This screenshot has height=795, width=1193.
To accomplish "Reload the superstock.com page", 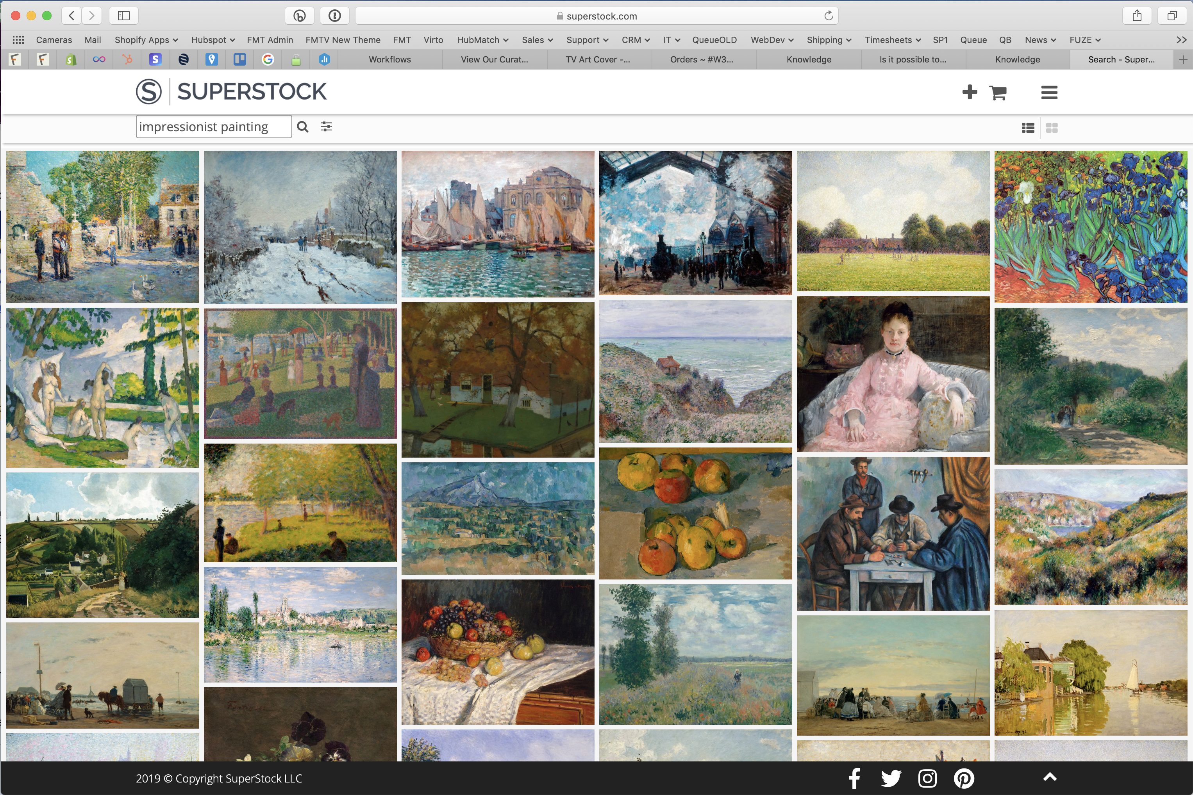I will point(828,16).
